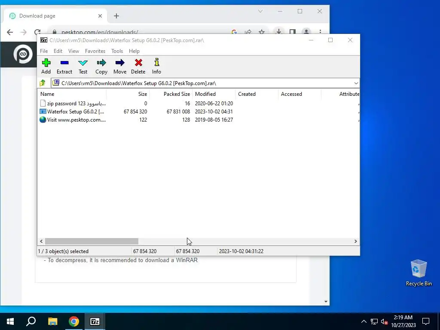Click Chrome back arrow
The image size is (440, 330).
tap(10, 32)
